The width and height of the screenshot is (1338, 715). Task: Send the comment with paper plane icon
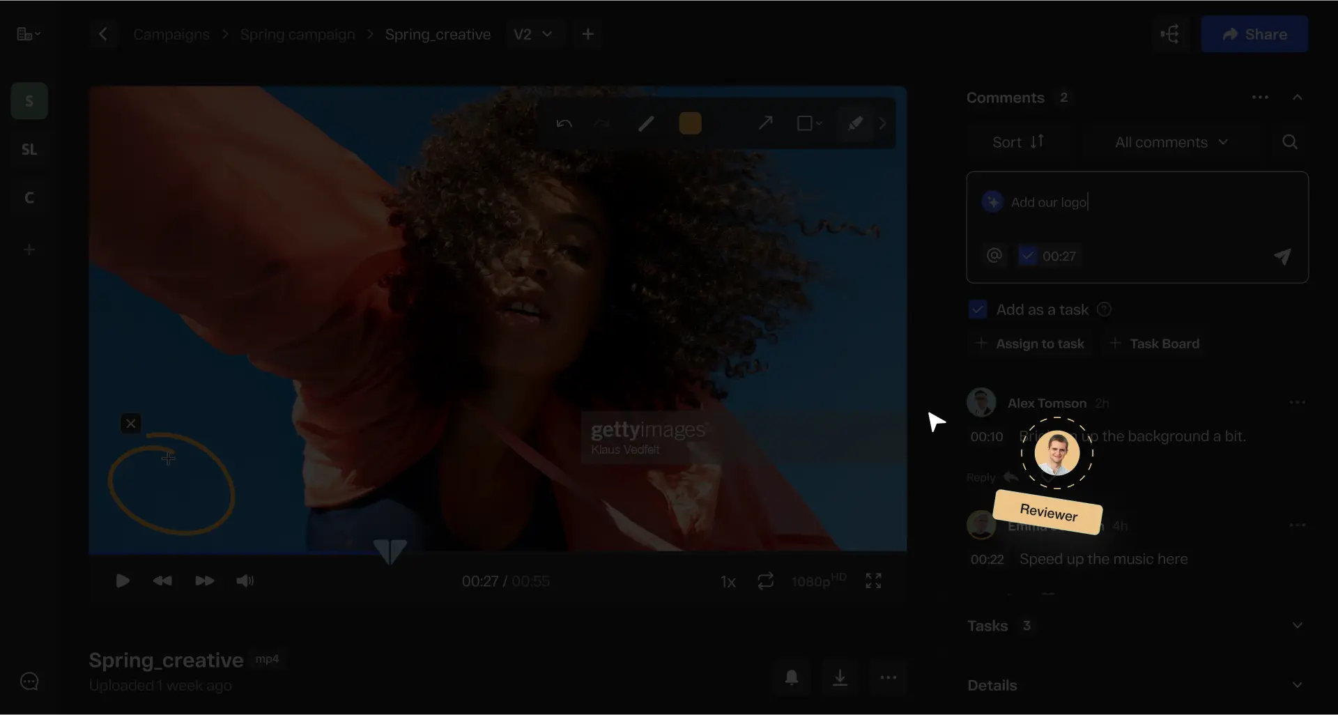pyautogui.click(x=1282, y=256)
